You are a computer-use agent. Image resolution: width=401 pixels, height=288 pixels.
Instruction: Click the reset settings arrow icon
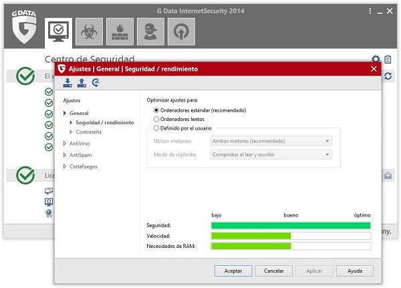click(96, 83)
